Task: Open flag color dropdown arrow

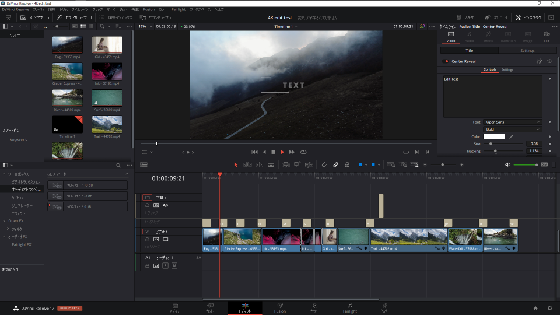Action: pos(366,165)
